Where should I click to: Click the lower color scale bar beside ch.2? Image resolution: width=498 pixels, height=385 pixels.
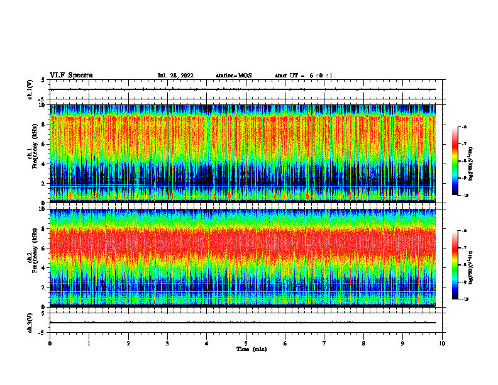coord(455,265)
